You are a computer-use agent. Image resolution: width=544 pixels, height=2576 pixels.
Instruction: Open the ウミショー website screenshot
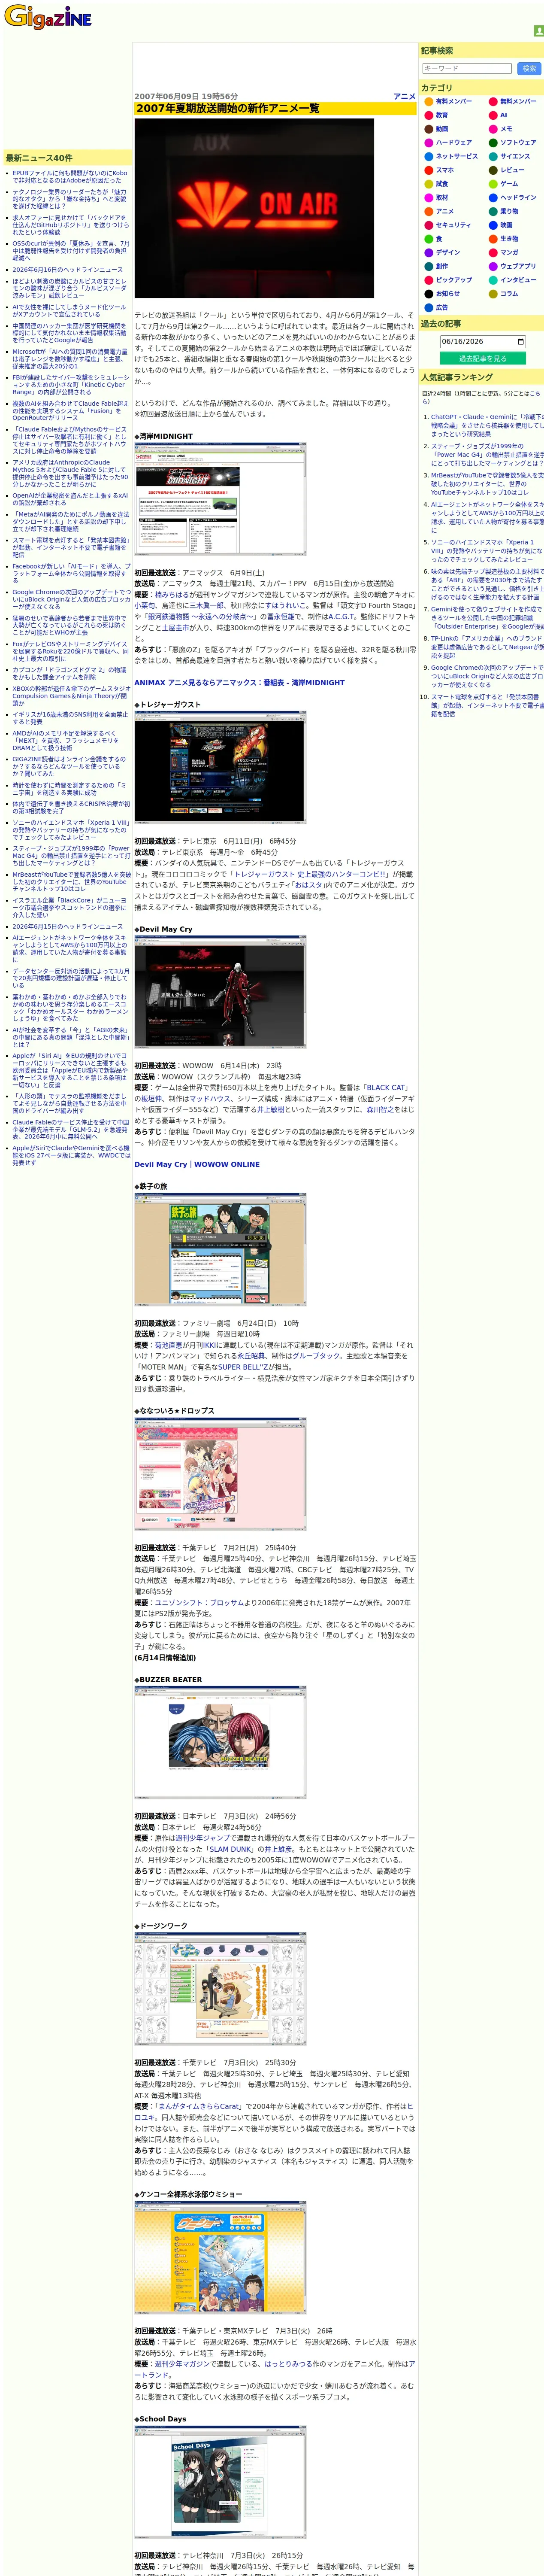(220, 2258)
